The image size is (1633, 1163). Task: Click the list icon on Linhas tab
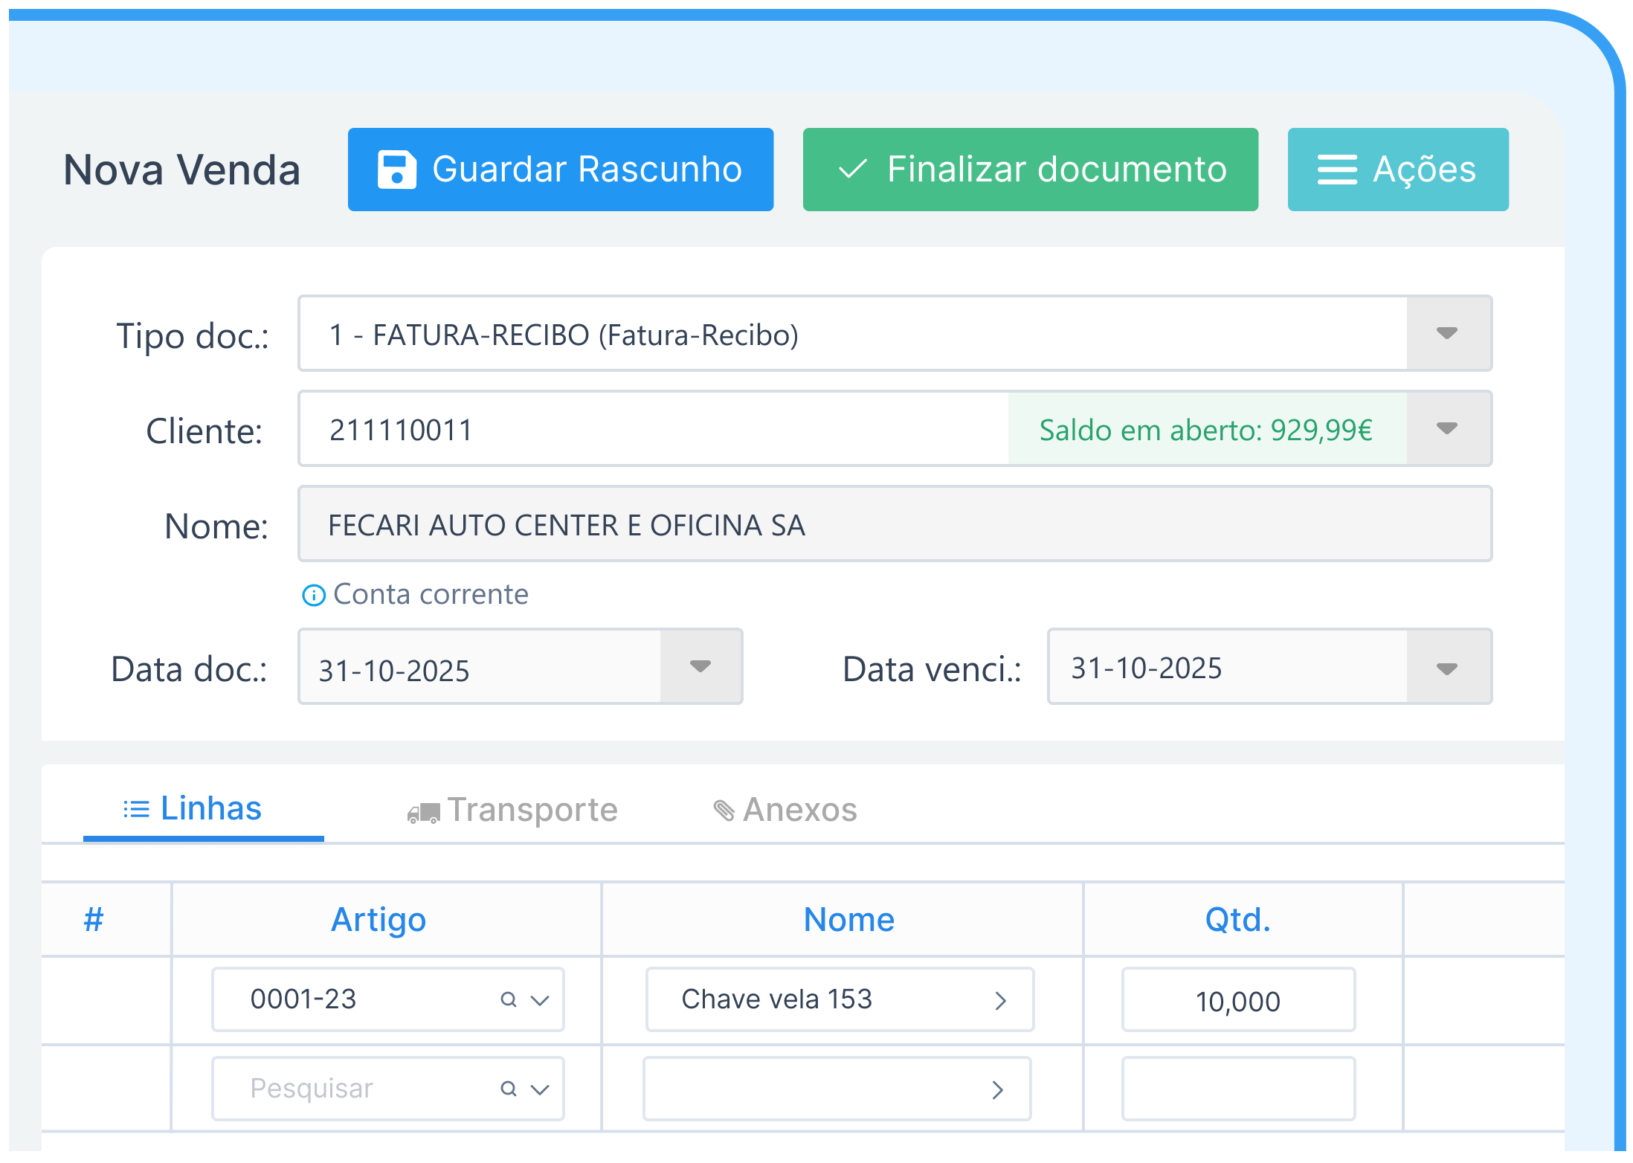click(135, 808)
